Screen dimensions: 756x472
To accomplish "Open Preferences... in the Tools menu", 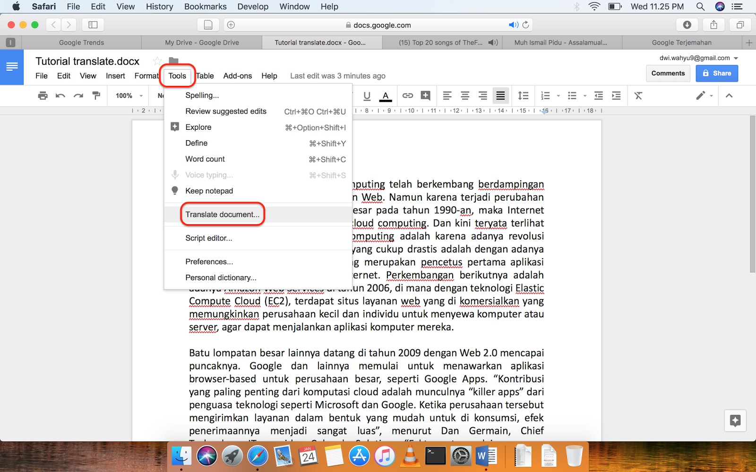I will 258,261.
